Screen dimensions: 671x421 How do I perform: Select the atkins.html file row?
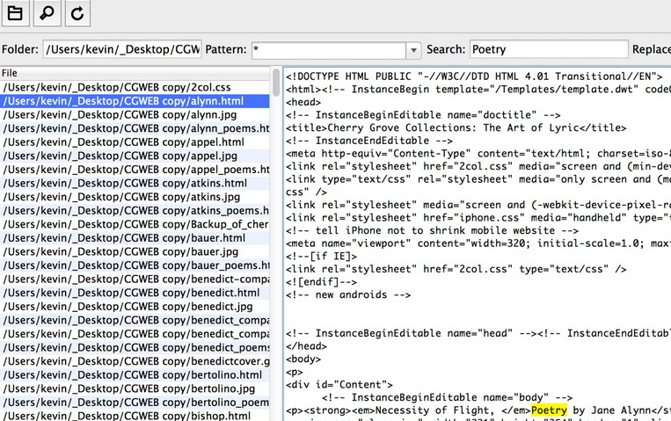click(135, 183)
